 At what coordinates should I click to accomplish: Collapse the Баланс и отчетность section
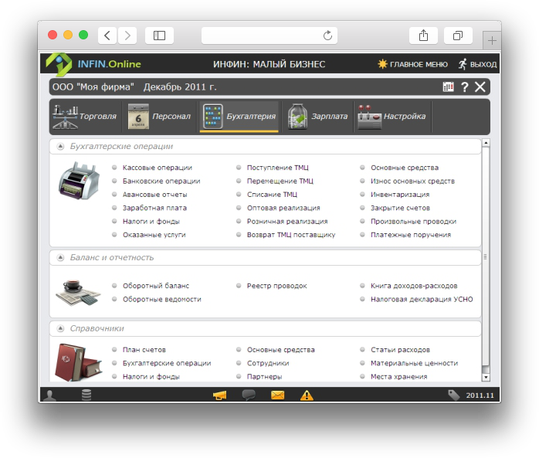click(60, 257)
